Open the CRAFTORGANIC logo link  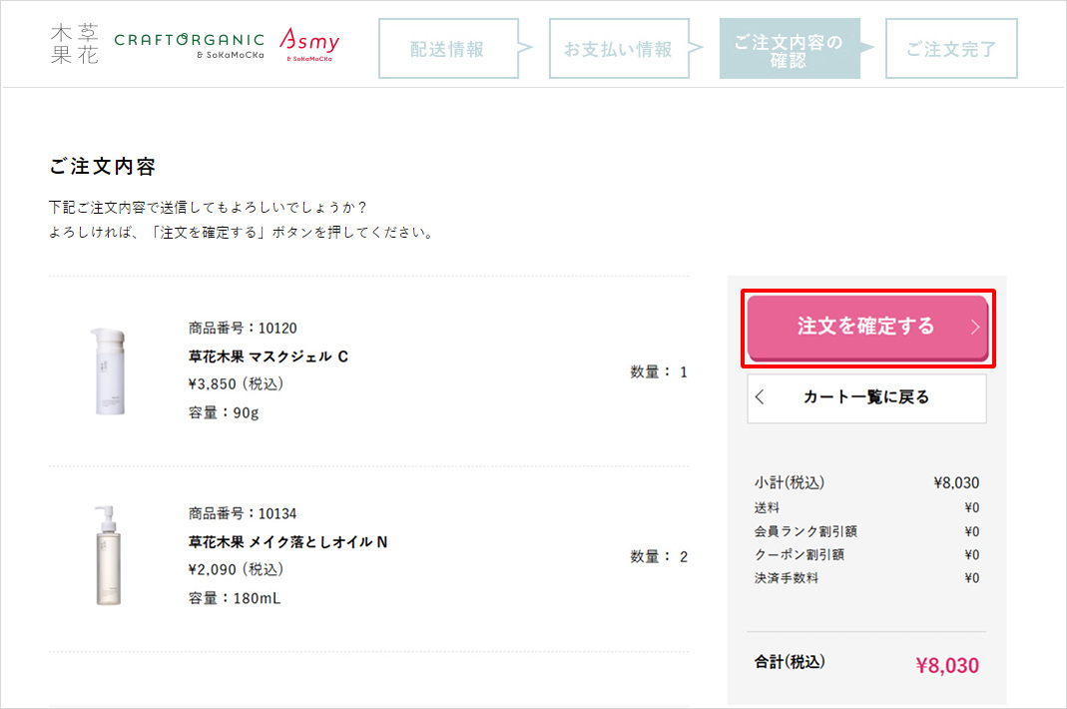pos(190,46)
